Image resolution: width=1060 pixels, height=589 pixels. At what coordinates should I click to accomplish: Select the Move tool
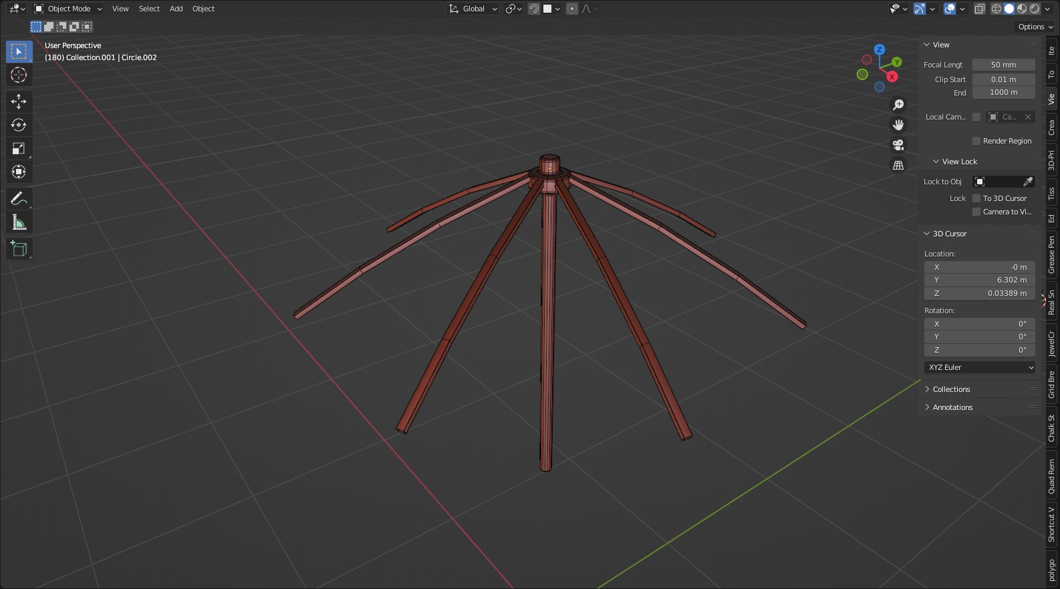click(19, 102)
